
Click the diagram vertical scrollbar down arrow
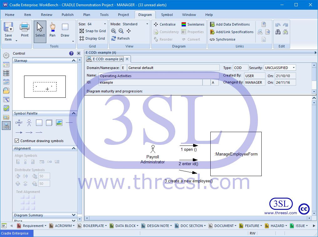tap(314, 213)
